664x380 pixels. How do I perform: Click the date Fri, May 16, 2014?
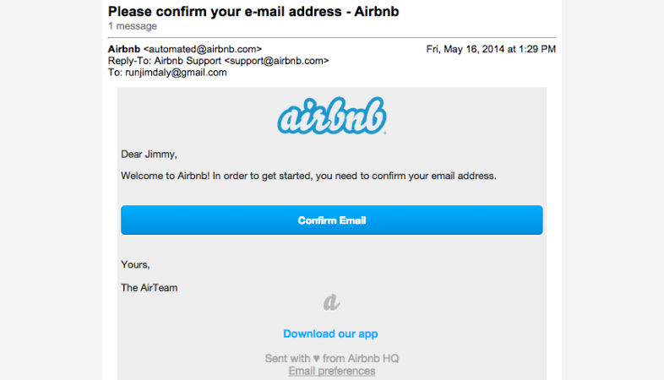click(465, 49)
